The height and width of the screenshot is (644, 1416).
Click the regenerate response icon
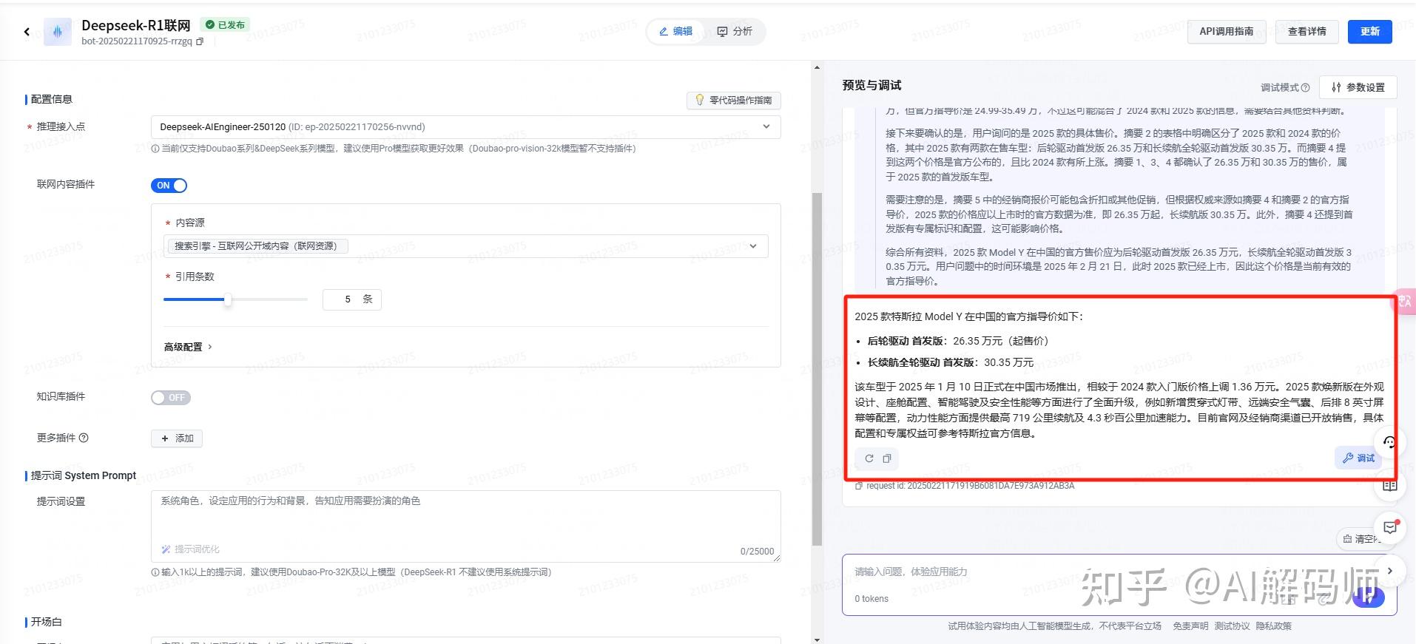(x=869, y=458)
